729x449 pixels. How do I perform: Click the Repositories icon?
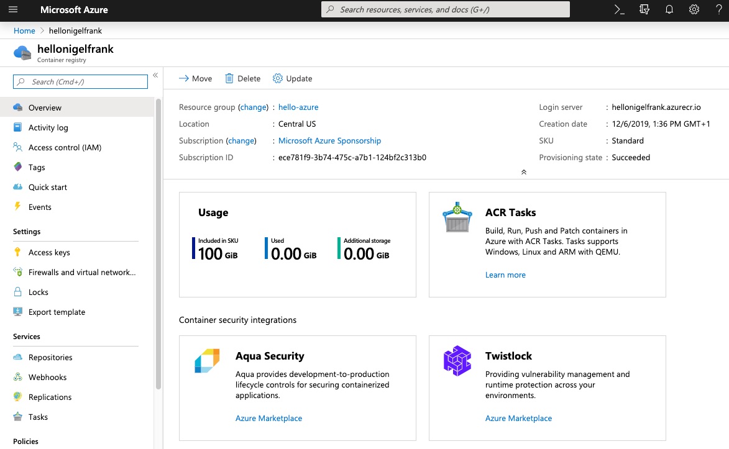tap(17, 357)
